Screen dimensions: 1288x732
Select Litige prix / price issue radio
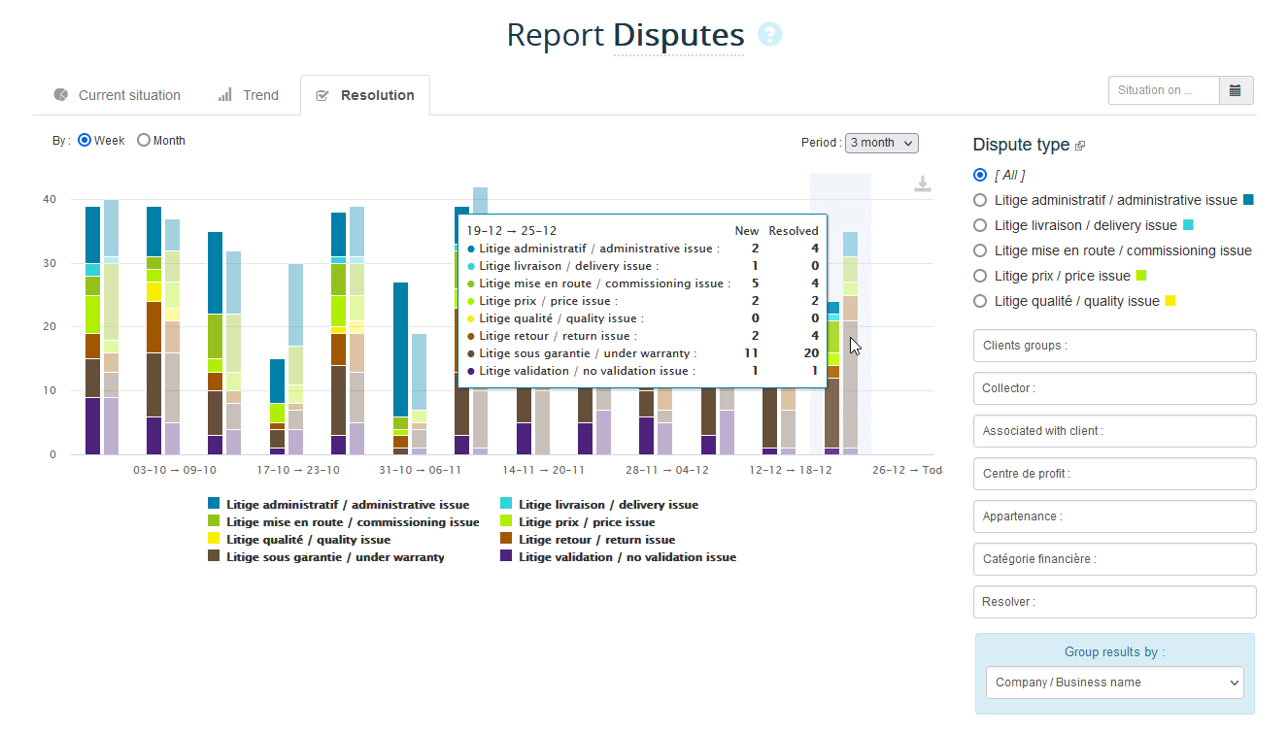click(980, 276)
